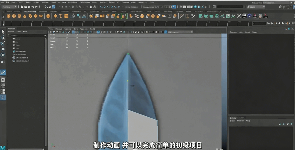Click the SVG tool shelf icon
The width and height of the screenshot is (295, 150).
click(x=66, y=16)
